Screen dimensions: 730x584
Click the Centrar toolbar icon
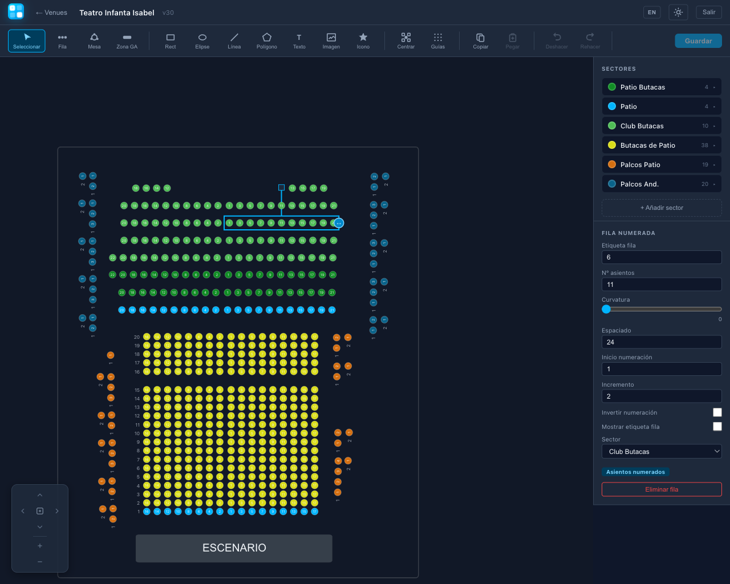click(405, 40)
